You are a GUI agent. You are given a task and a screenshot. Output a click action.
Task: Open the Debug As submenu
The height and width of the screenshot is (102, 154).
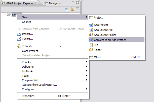tap(52, 67)
